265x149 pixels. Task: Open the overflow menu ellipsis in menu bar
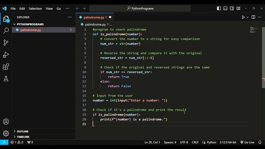[67, 8]
